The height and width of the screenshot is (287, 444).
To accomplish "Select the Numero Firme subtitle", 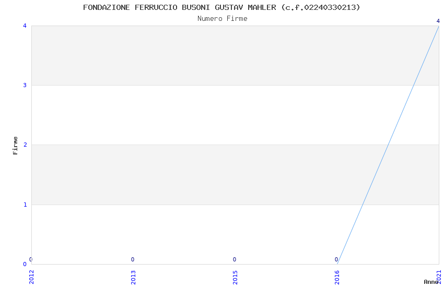I will click(x=223, y=19).
